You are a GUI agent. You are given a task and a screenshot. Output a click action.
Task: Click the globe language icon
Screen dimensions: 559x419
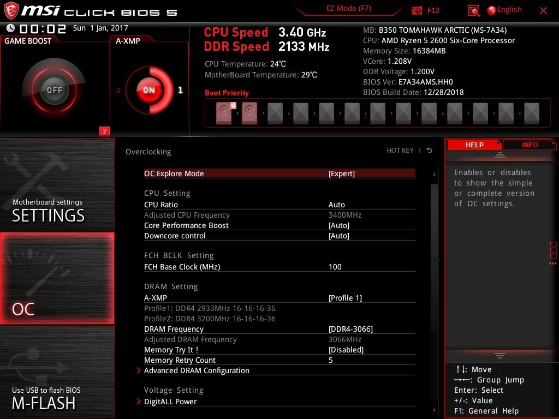click(x=491, y=10)
